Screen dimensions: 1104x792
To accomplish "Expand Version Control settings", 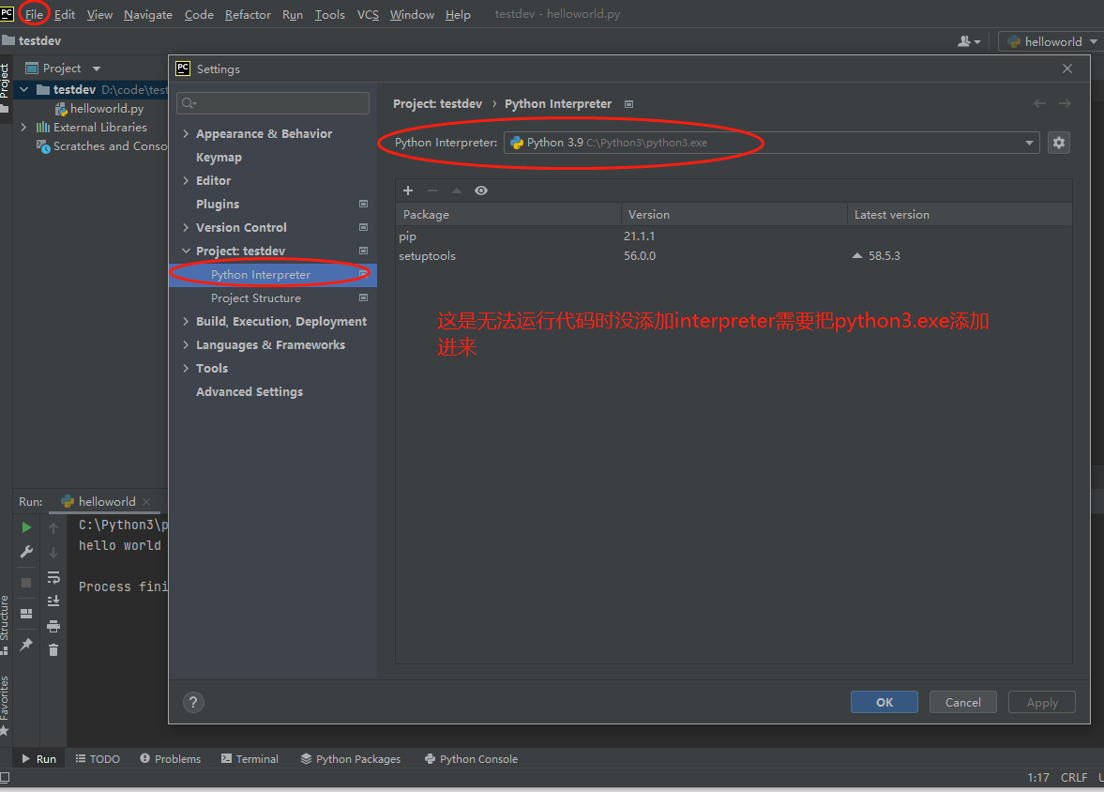I will pyautogui.click(x=186, y=228).
